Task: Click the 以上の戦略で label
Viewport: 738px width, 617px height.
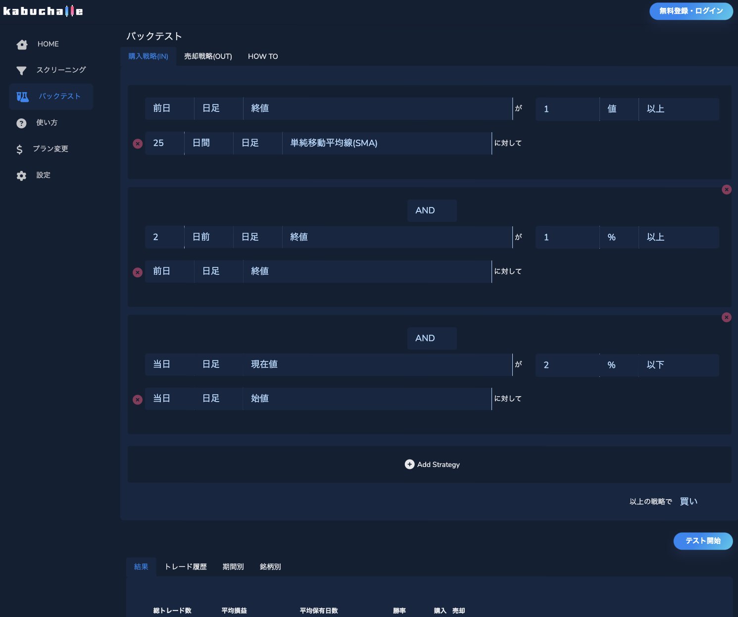Action: [650, 502]
